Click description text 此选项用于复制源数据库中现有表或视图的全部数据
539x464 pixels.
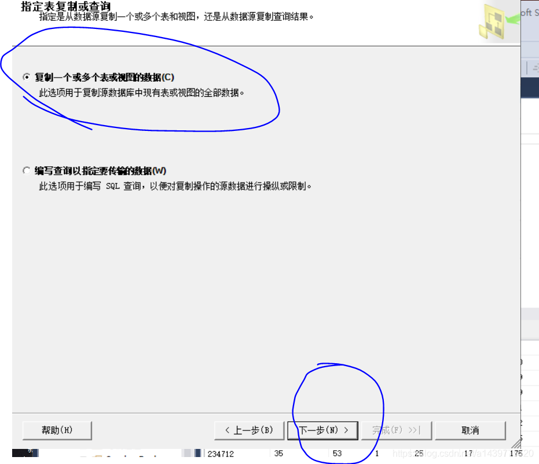(141, 93)
